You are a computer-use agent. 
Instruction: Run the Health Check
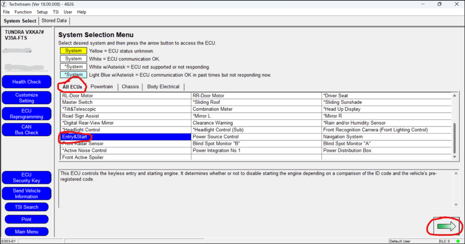tap(27, 82)
